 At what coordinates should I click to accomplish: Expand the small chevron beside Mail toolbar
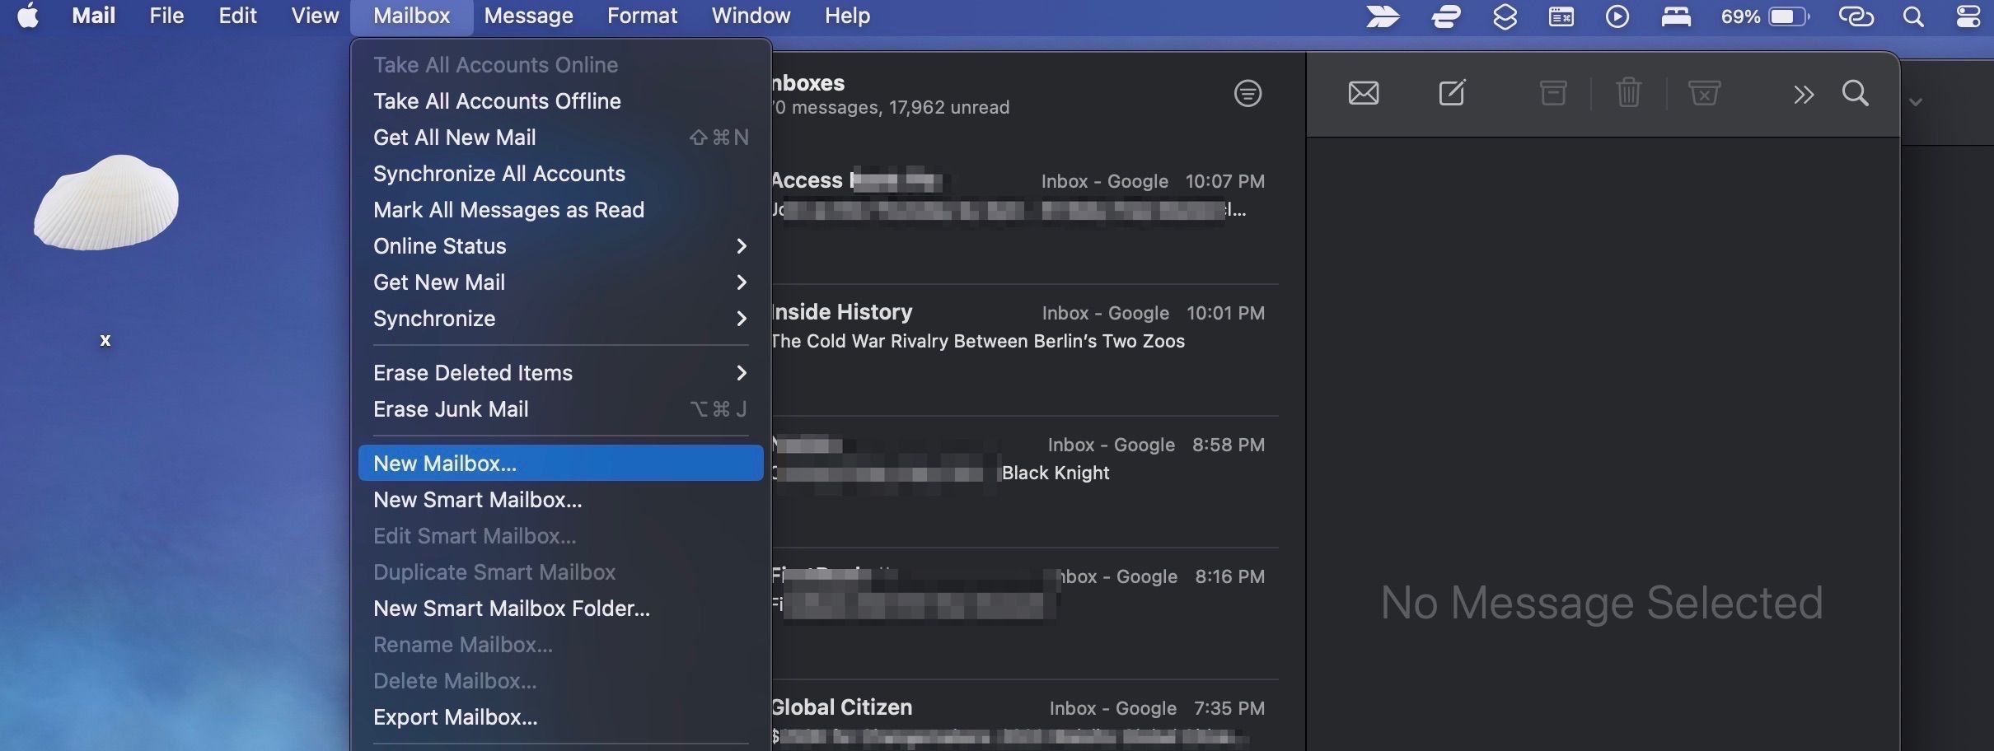point(1916,102)
